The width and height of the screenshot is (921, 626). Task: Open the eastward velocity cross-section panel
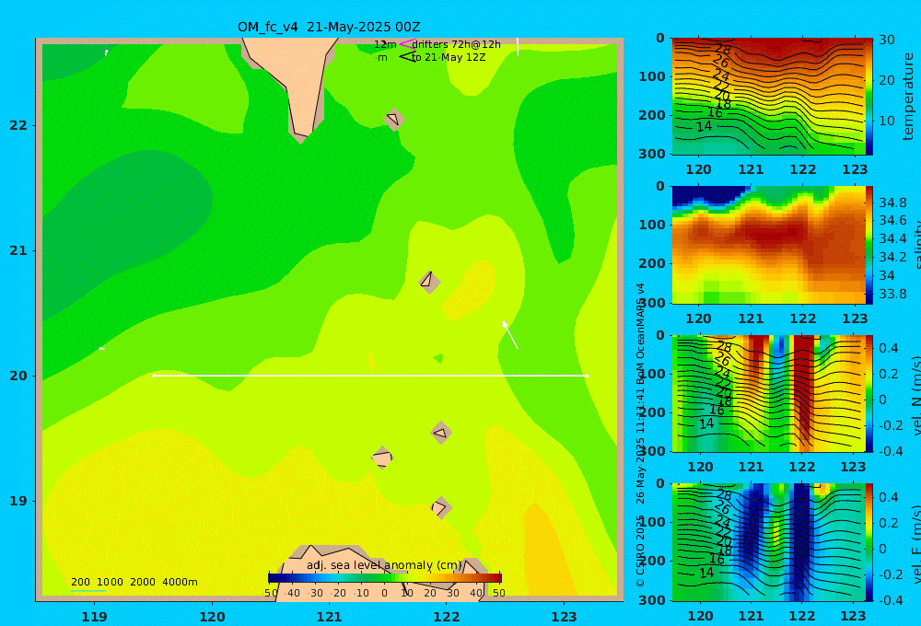[769, 542]
